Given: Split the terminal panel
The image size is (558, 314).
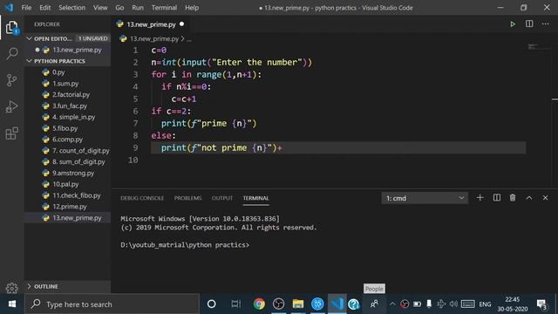Looking at the screenshot, I should pos(496,198).
